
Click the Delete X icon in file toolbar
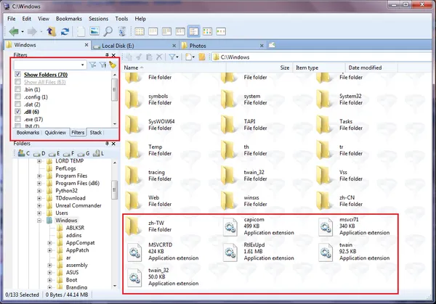click(x=159, y=57)
